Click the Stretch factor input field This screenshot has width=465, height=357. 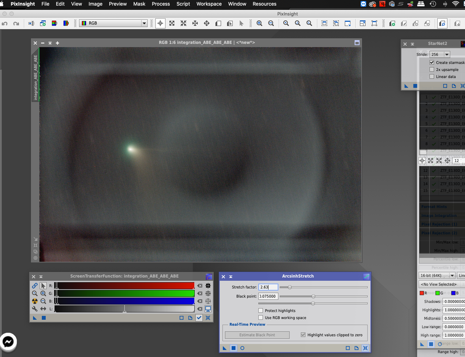268,287
